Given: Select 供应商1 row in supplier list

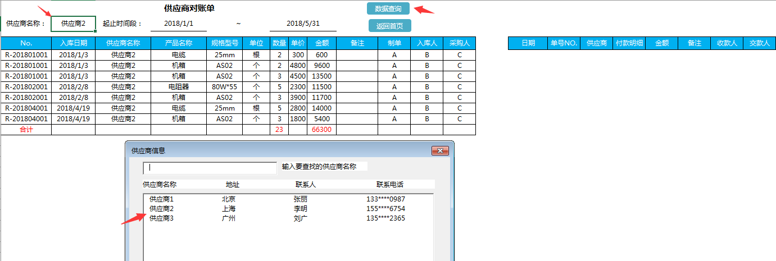Looking at the screenshot, I should pos(288,199).
